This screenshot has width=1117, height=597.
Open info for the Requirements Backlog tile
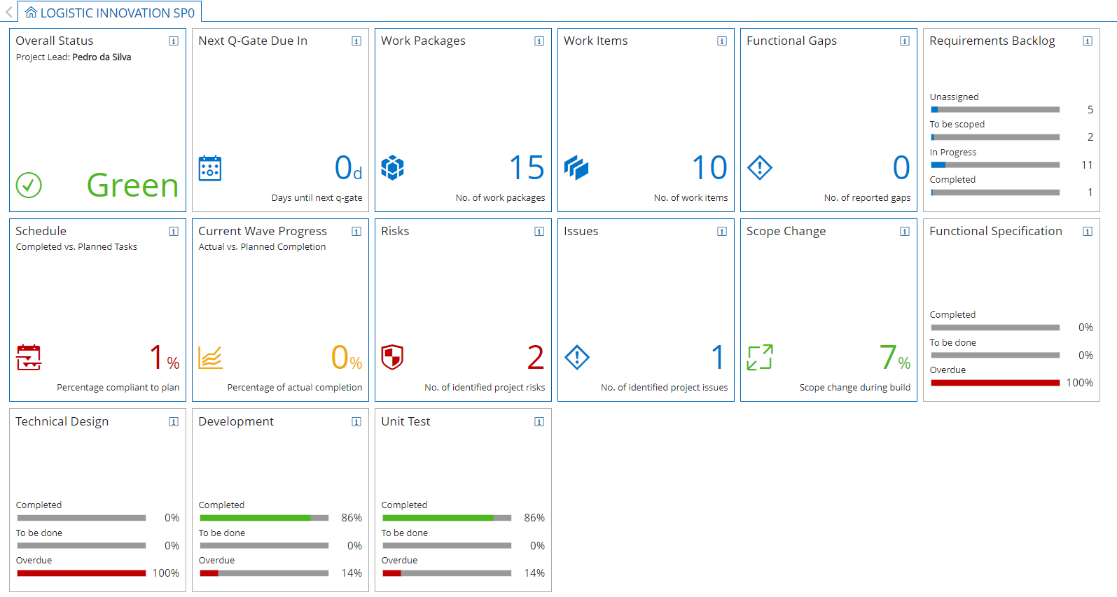[1088, 41]
